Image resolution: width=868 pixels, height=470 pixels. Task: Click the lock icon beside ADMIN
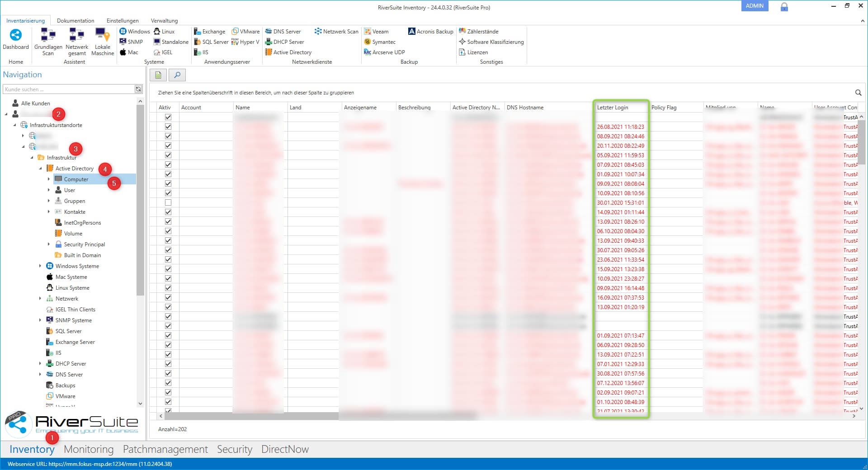click(x=784, y=7)
